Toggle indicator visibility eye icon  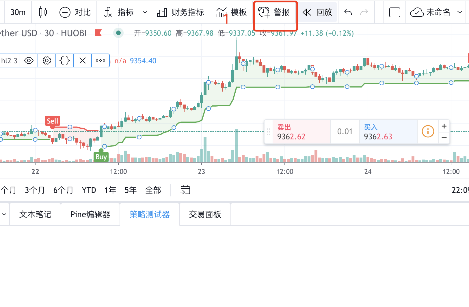[29, 60]
